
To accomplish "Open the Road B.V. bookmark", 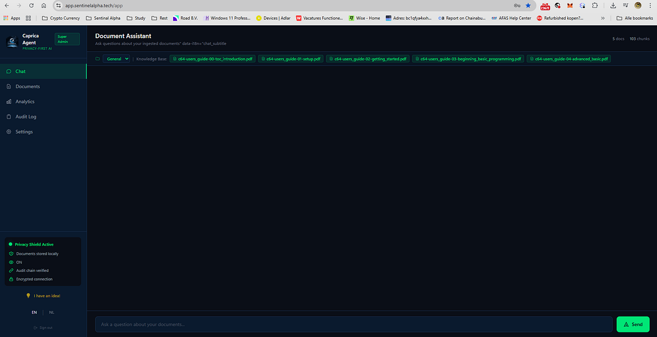I will click(185, 18).
